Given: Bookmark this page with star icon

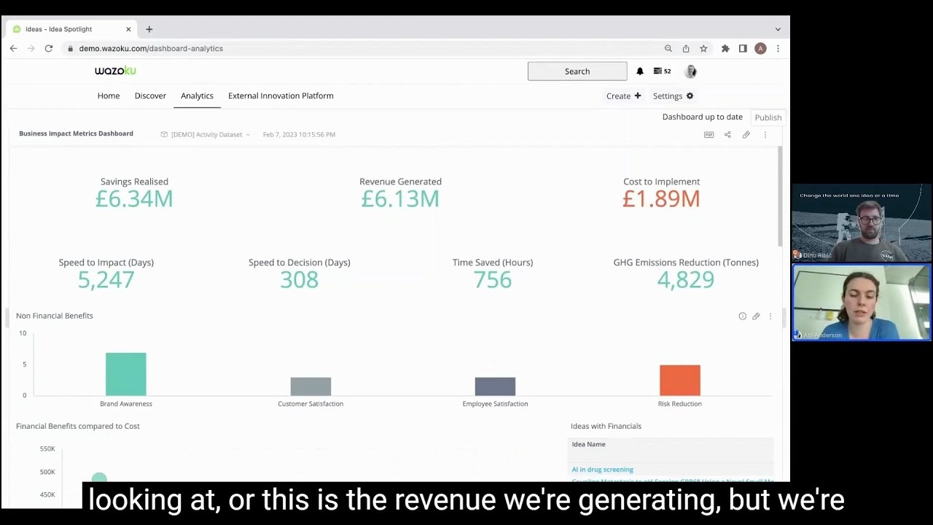Looking at the screenshot, I should pyautogui.click(x=703, y=48).
